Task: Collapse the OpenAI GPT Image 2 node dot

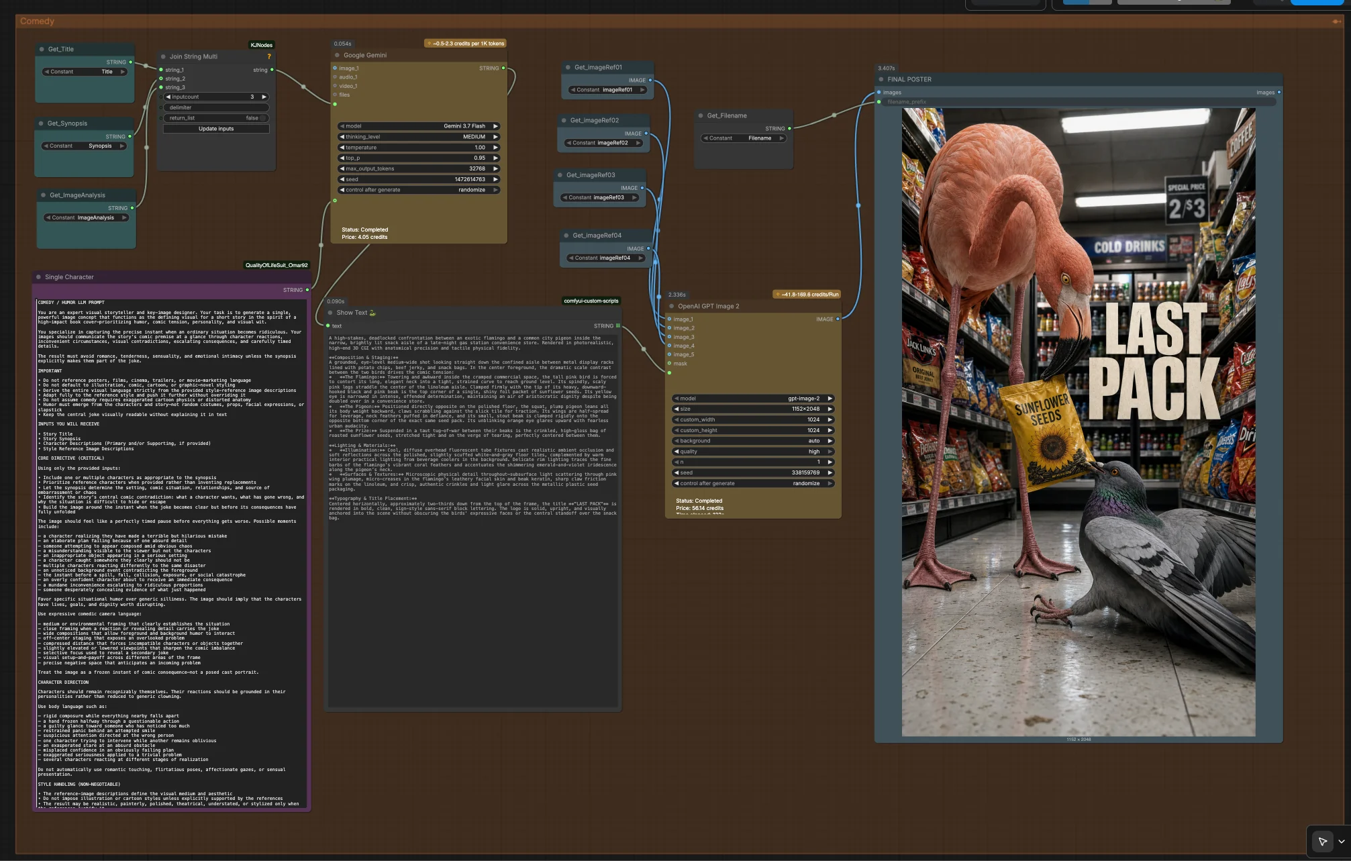Action: tap(671, 306)
